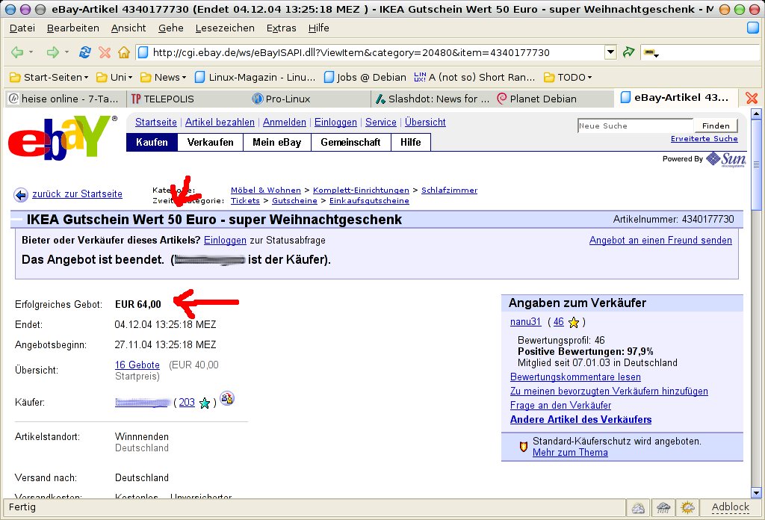Switch to the Planet Debian tab
Image resolution: width=765 pixels, height=520 pixels.
[554, 99]
